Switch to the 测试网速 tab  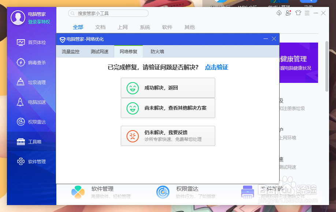pyautogui.click(x=100, y=52)
